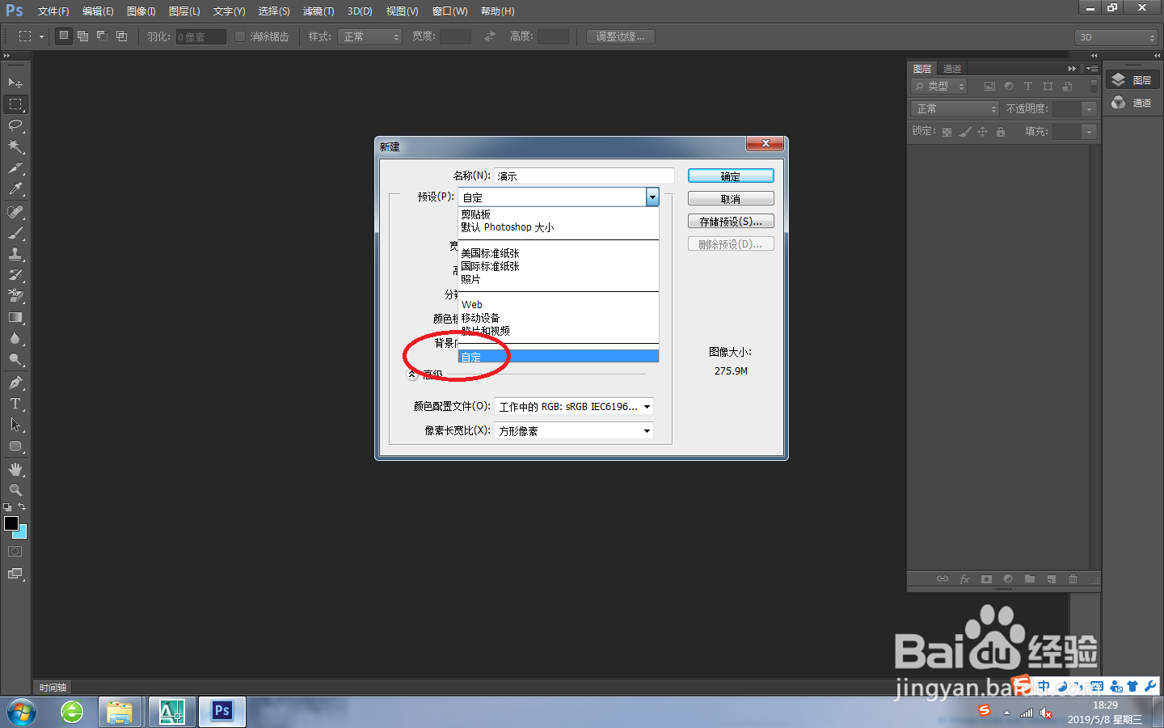
Task: Select the Path Selection tool
Action: [15, 425]
